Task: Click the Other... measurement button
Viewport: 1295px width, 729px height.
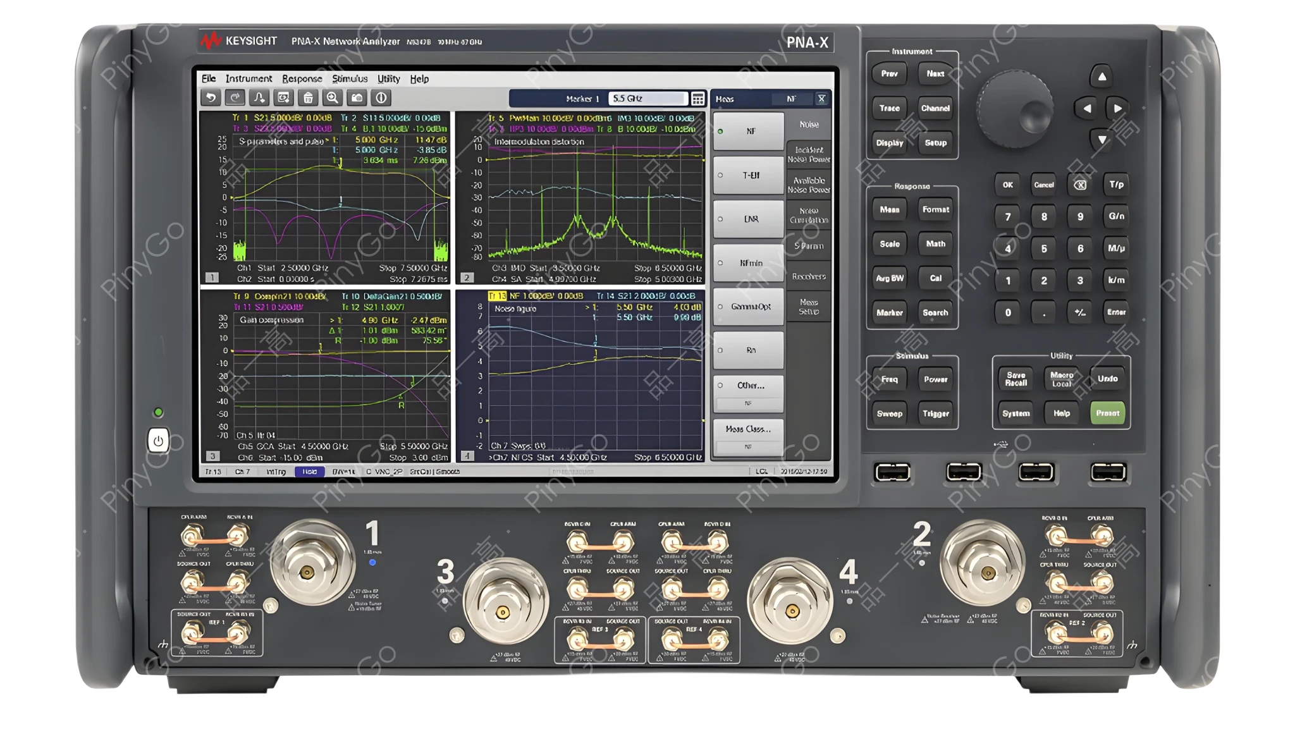Action: pos(748,386)
